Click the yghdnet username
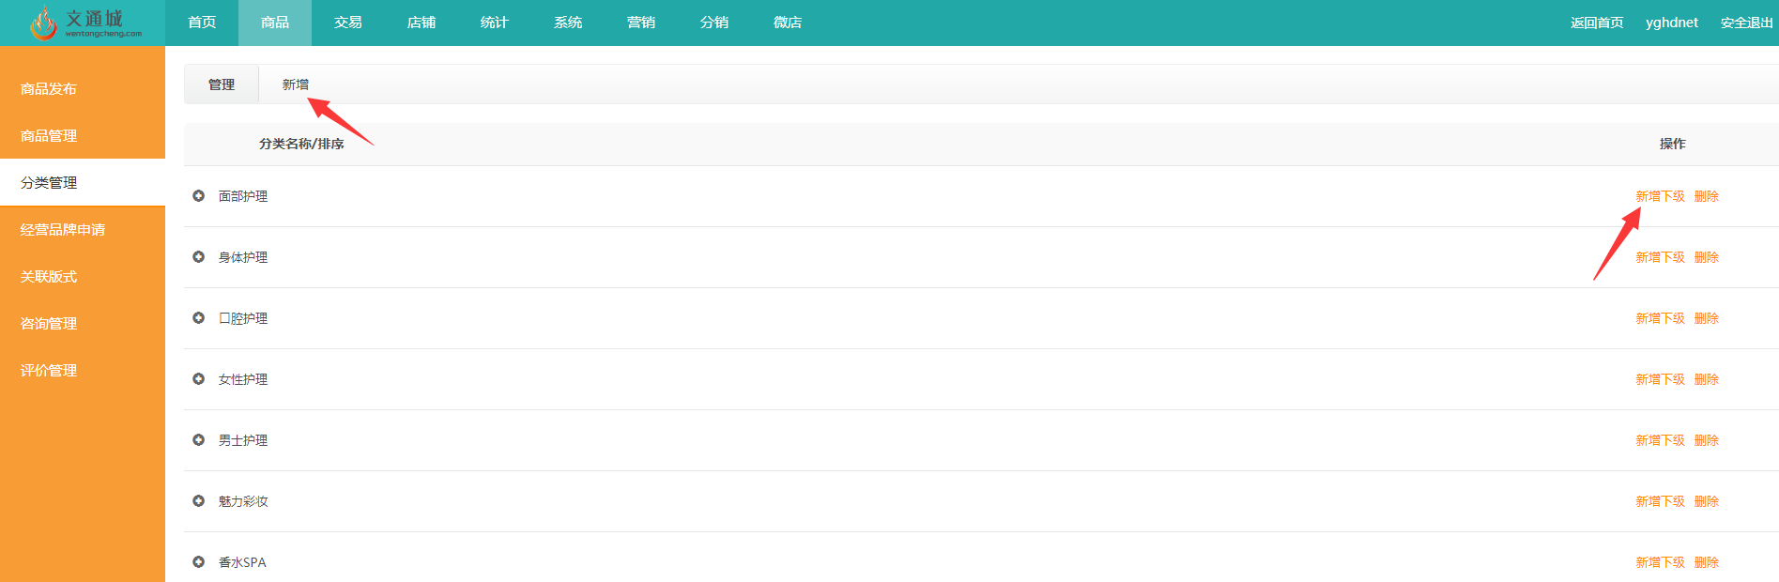Screen dimensions: 1779x582 1672,23
